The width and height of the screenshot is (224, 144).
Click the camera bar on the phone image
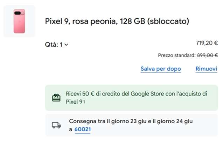pyautogui.click(x=17, y=13)
